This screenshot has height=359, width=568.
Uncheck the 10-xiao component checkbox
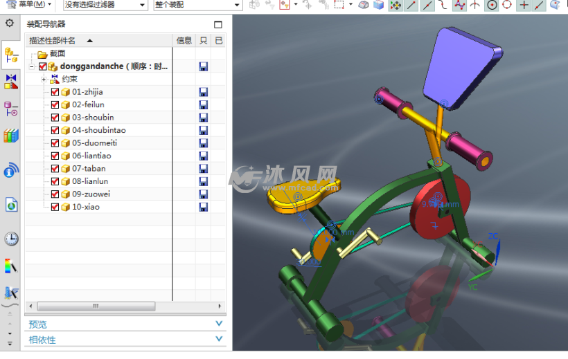point(55,207)
